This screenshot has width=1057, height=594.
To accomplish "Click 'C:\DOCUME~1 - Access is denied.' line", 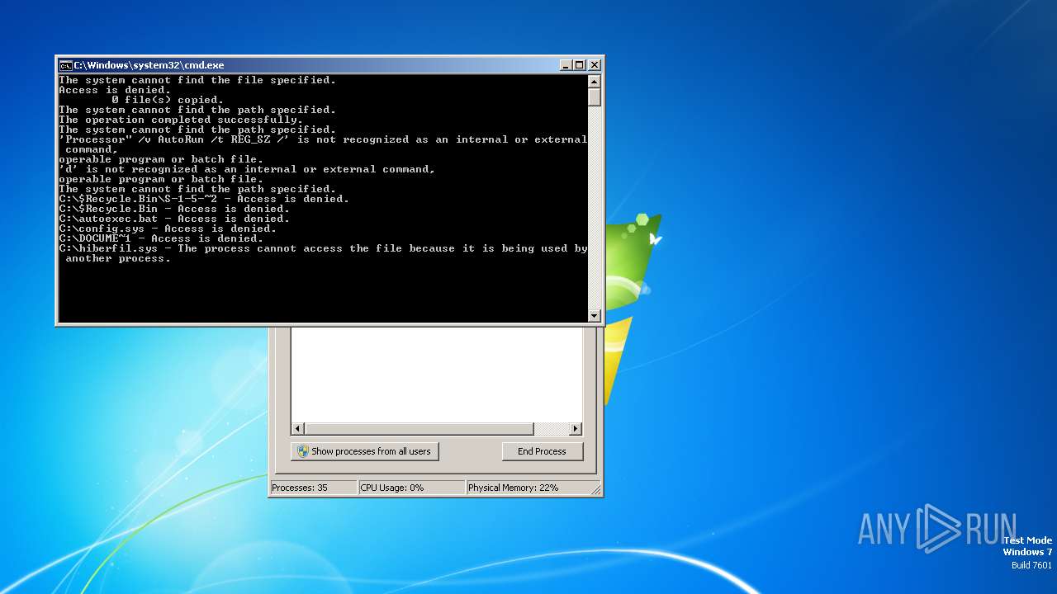I will tap(161, 238).
